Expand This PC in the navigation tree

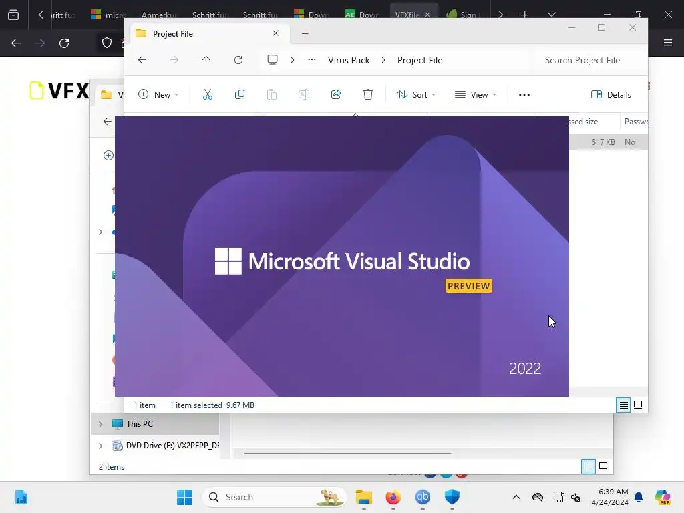point(101,424)
